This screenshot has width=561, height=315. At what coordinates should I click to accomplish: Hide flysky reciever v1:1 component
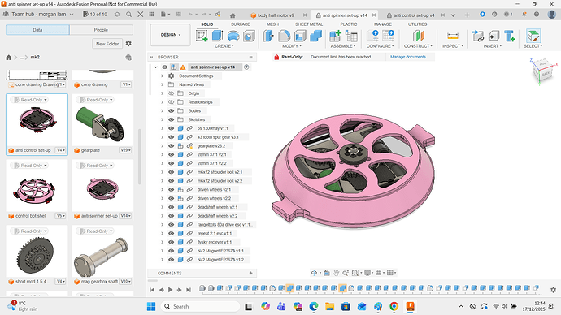[172, 242]
